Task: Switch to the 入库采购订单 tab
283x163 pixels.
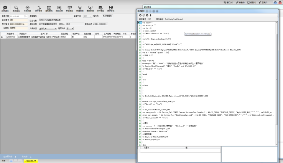Action: click(30, 161)
